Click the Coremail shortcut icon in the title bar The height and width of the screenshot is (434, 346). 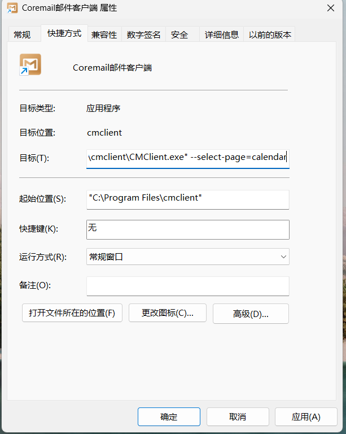(x=12, y=8)
